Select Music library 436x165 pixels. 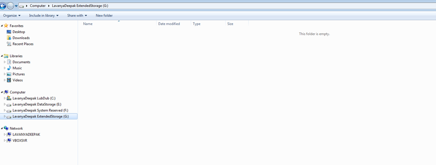[x=17, y=68]
